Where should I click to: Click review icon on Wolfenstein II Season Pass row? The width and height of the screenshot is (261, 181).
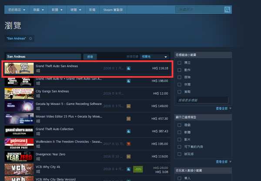(128, 144)
